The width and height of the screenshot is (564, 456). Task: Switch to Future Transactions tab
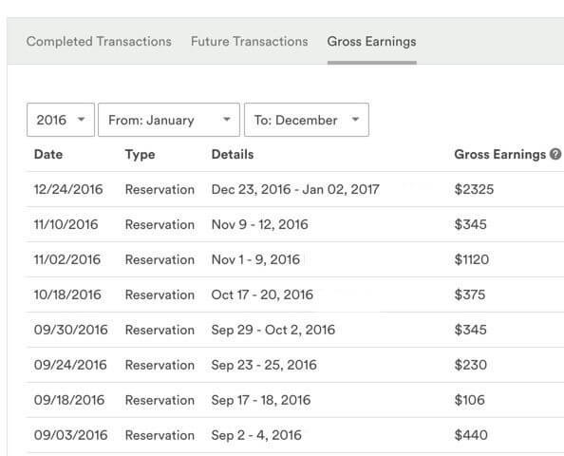250,42
